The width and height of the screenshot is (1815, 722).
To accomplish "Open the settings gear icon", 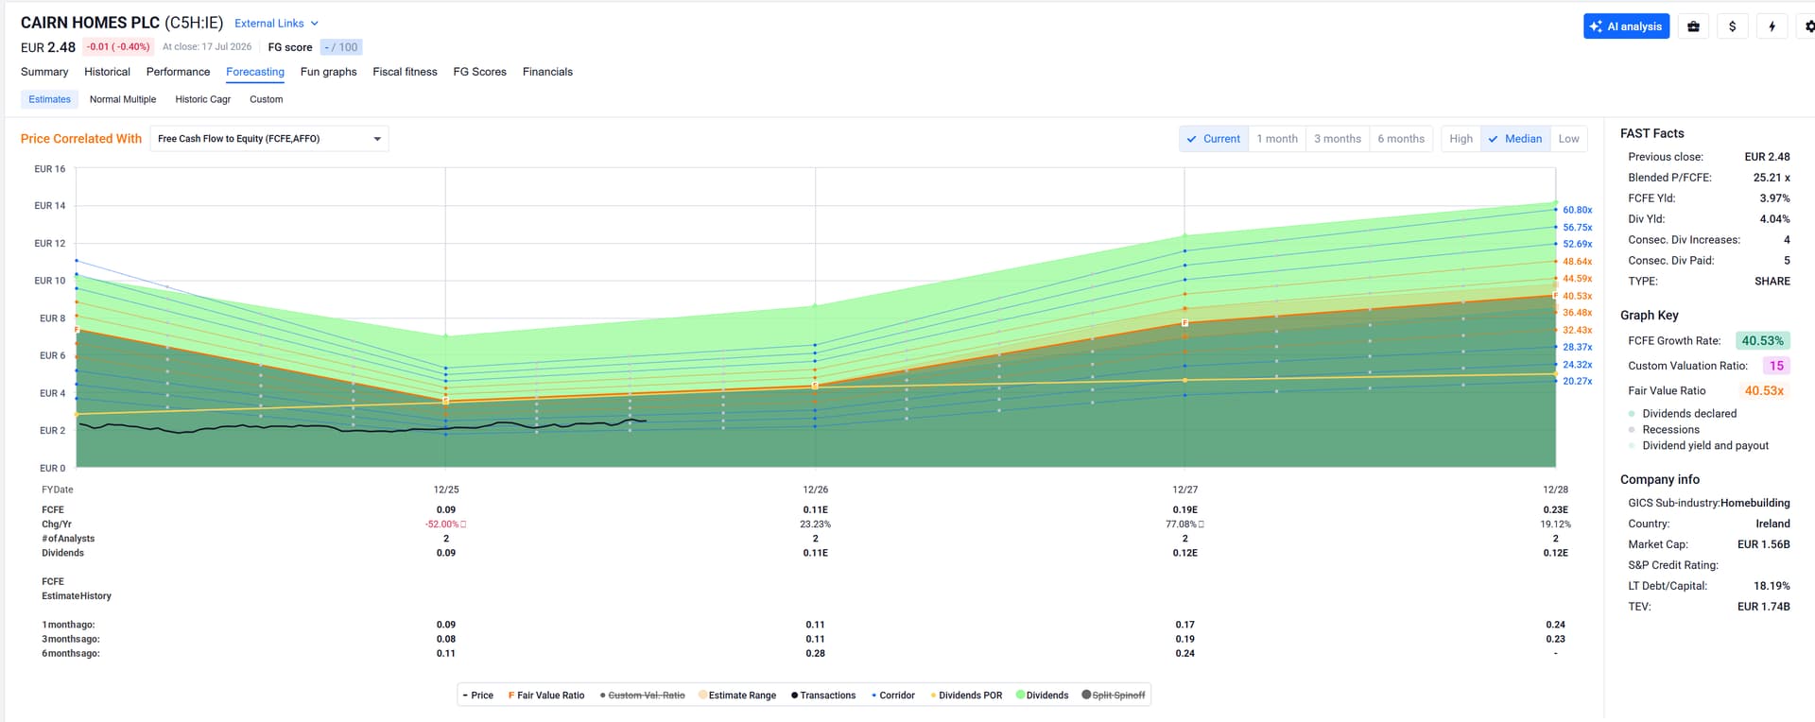I will 1807,26.
